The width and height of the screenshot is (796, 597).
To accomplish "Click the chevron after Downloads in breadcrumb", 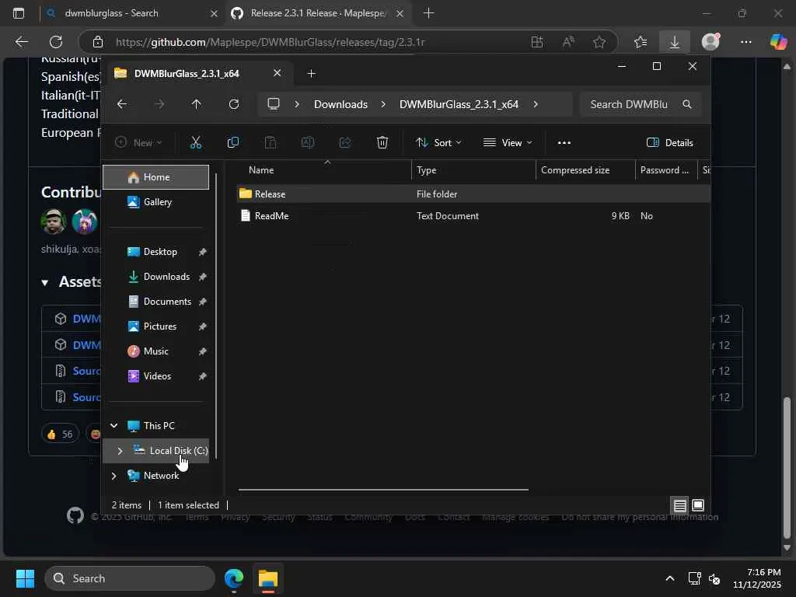I will click(x=383, y=104).
